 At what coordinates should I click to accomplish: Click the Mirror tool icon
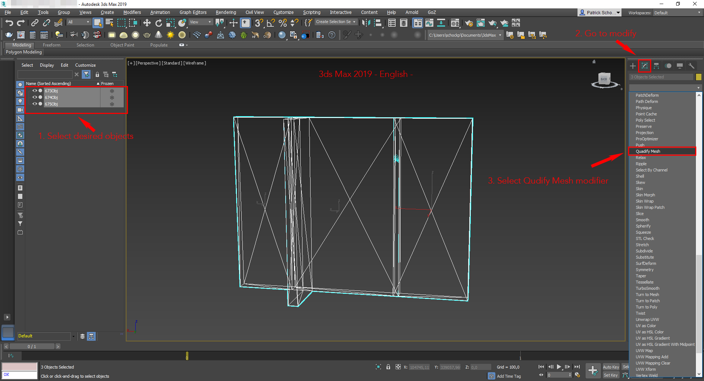coord(366,23)
